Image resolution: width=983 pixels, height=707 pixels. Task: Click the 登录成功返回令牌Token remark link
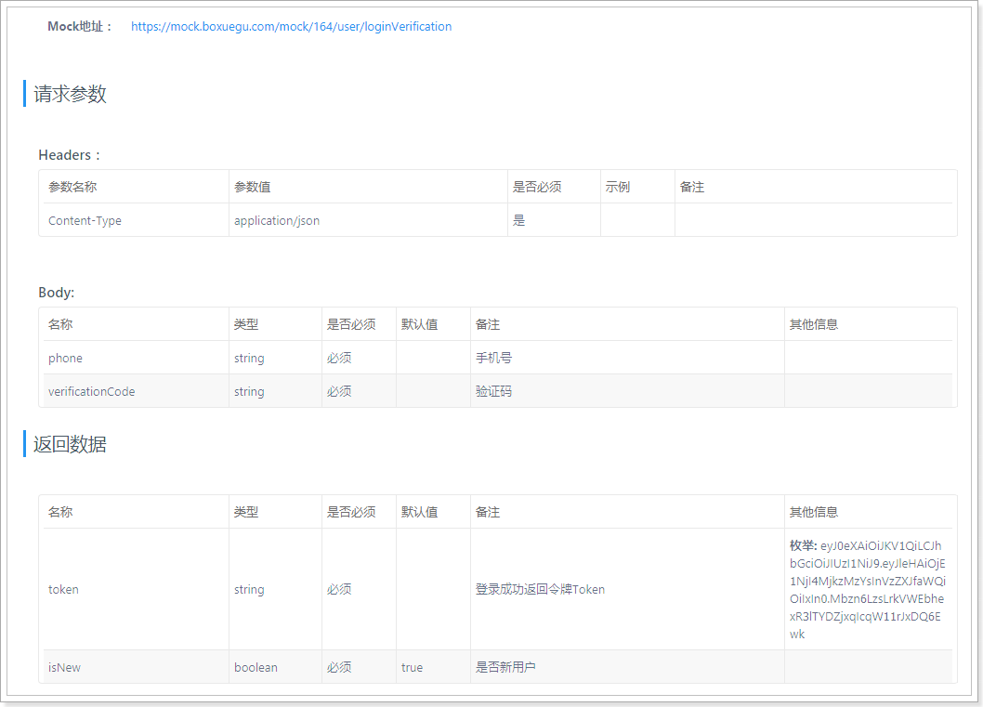pyautogui.click(x=539, y=589)
